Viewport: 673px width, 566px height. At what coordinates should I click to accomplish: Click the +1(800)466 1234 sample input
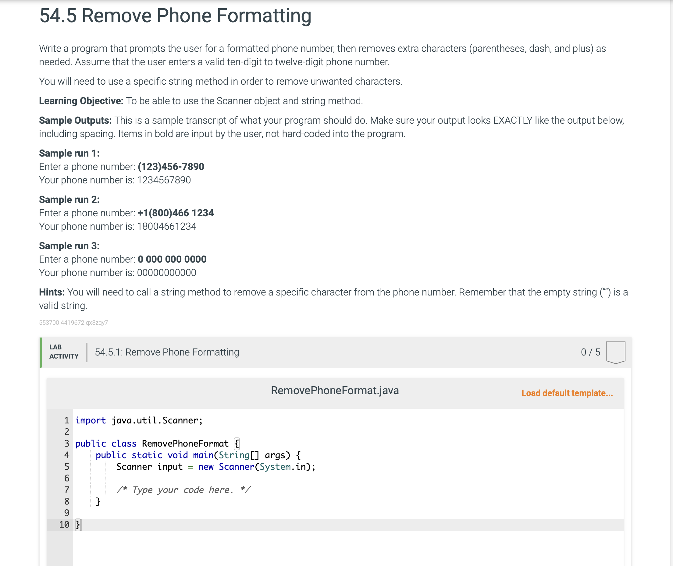coord(176,213)
